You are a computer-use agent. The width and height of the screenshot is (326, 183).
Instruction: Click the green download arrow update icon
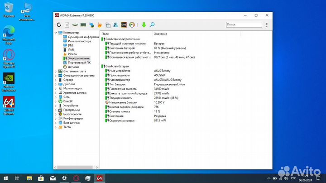pyautogui.click(x=144, y=25)
